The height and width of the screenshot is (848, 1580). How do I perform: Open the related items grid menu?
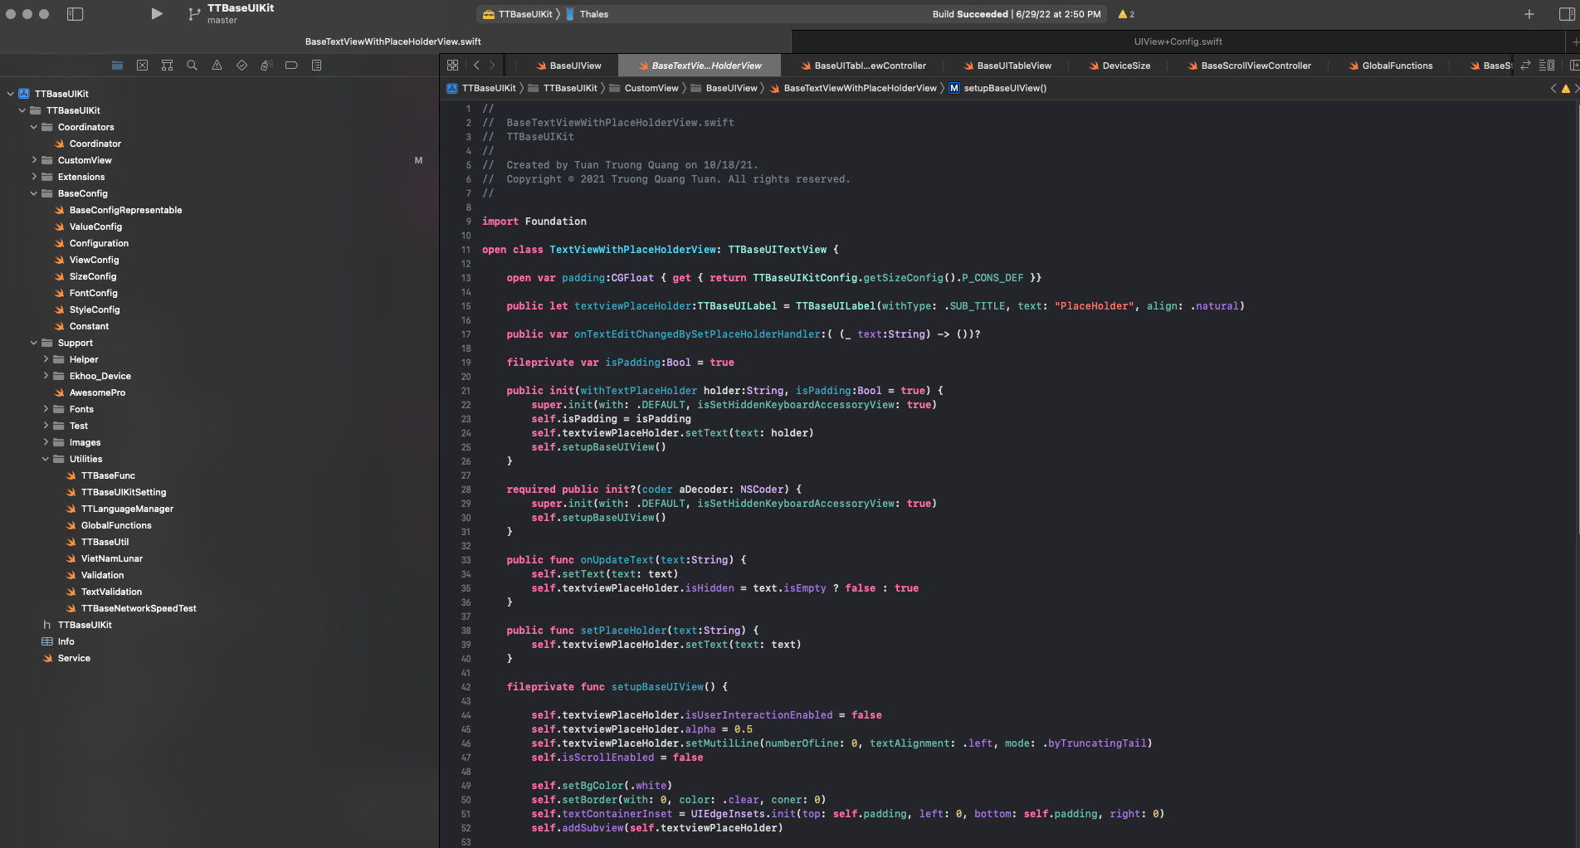pyautogui.click(x=452, y=65)
